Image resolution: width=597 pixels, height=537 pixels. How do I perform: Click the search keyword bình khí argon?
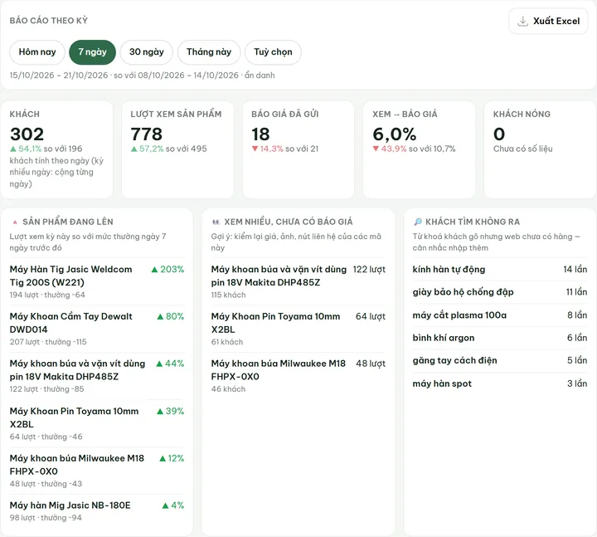point(444,338)
